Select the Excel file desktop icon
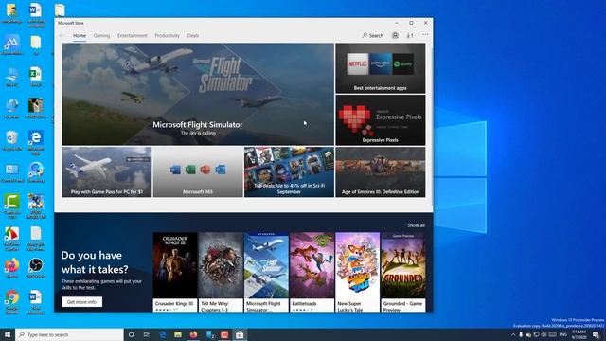606x341 pixels. [36, 77]
